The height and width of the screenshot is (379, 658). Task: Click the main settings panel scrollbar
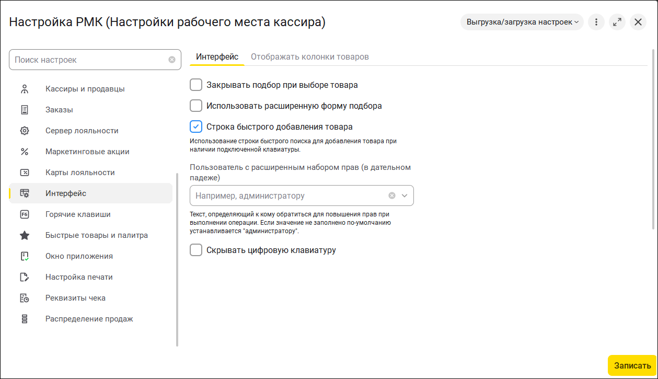click(x=653, y=139)
